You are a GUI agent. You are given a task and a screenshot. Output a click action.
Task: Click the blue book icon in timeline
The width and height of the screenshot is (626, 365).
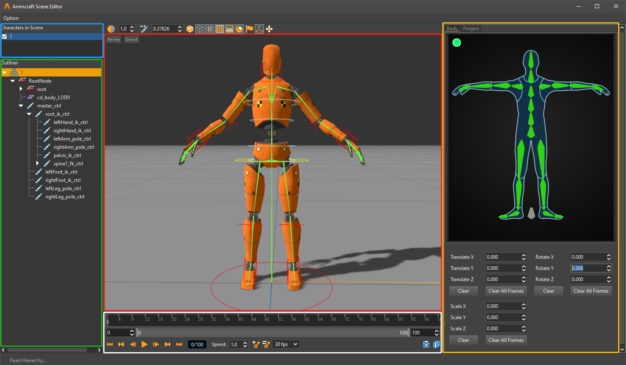point(436,344)
